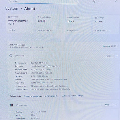Screen dimensions: 120x120
Task: Select the Speed: 4800 MT/s text
Action: pos(44,31)
